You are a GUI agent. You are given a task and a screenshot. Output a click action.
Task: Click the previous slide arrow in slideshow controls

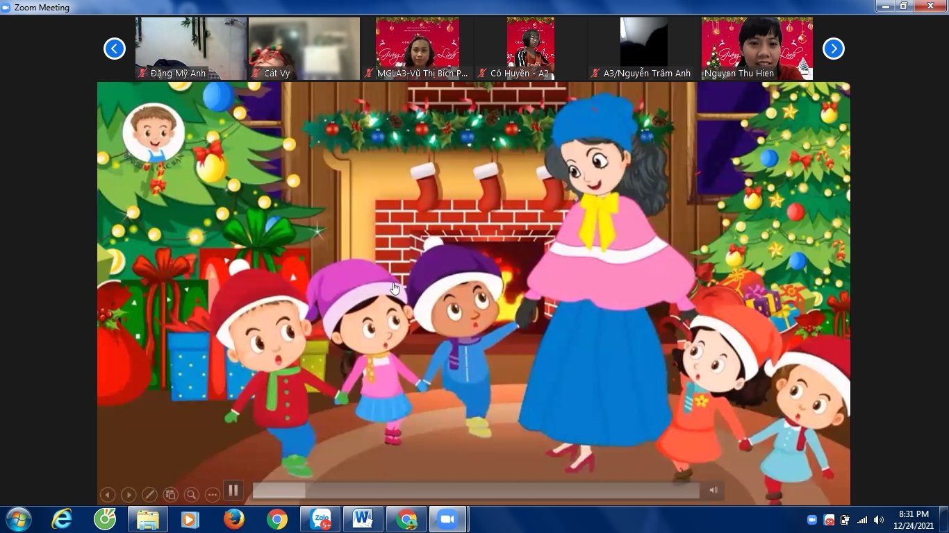(107, 495)
